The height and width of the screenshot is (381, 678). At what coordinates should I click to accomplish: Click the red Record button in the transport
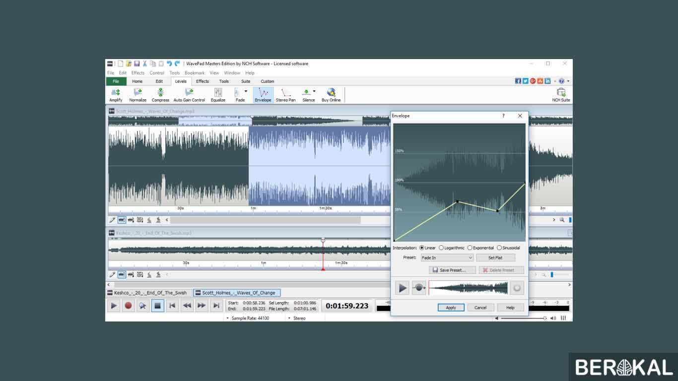pos(128,306)
